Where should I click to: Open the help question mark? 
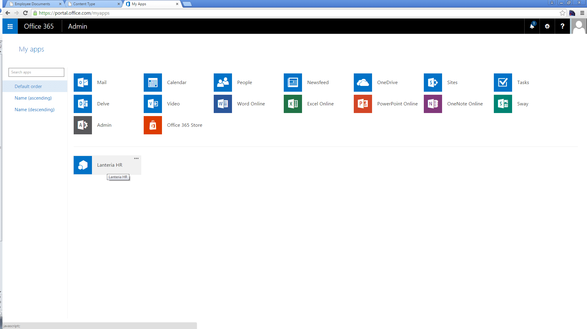pos(562,26)
